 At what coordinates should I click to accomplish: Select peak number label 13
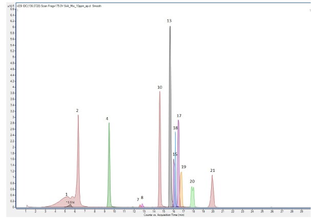[x=169, y=21]
